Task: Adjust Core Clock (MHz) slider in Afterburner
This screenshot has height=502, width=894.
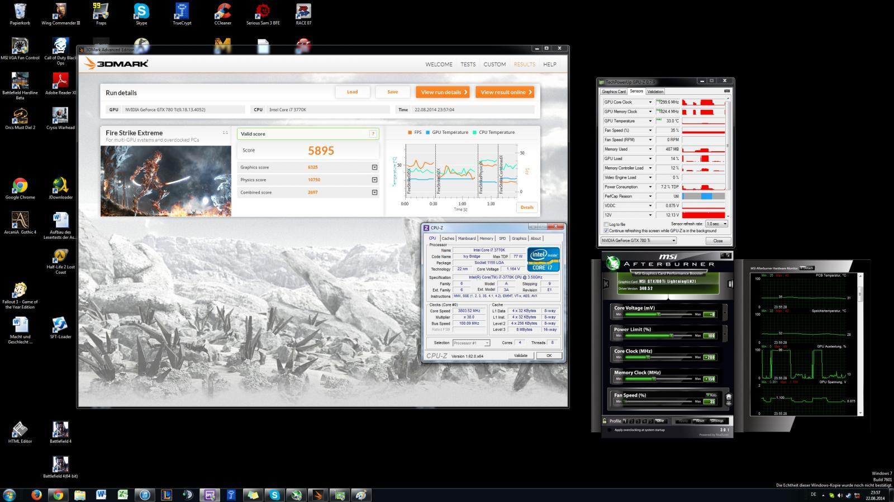Action: pos(658,358)
